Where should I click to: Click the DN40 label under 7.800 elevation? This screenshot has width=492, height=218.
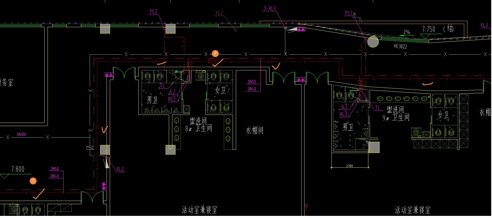click(54, 176)
